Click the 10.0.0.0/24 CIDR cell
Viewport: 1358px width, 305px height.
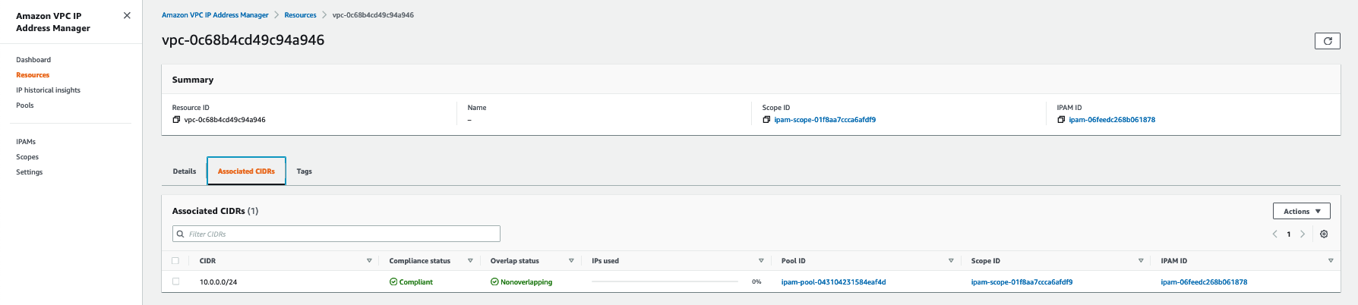point(218,282)
